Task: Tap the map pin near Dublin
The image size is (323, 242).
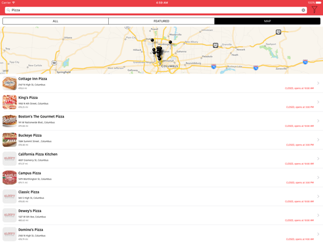Action: click(x=152, y=40)
